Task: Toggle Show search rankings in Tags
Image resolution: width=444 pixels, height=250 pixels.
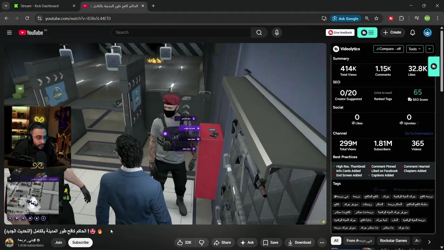Action: click(413, 190)
